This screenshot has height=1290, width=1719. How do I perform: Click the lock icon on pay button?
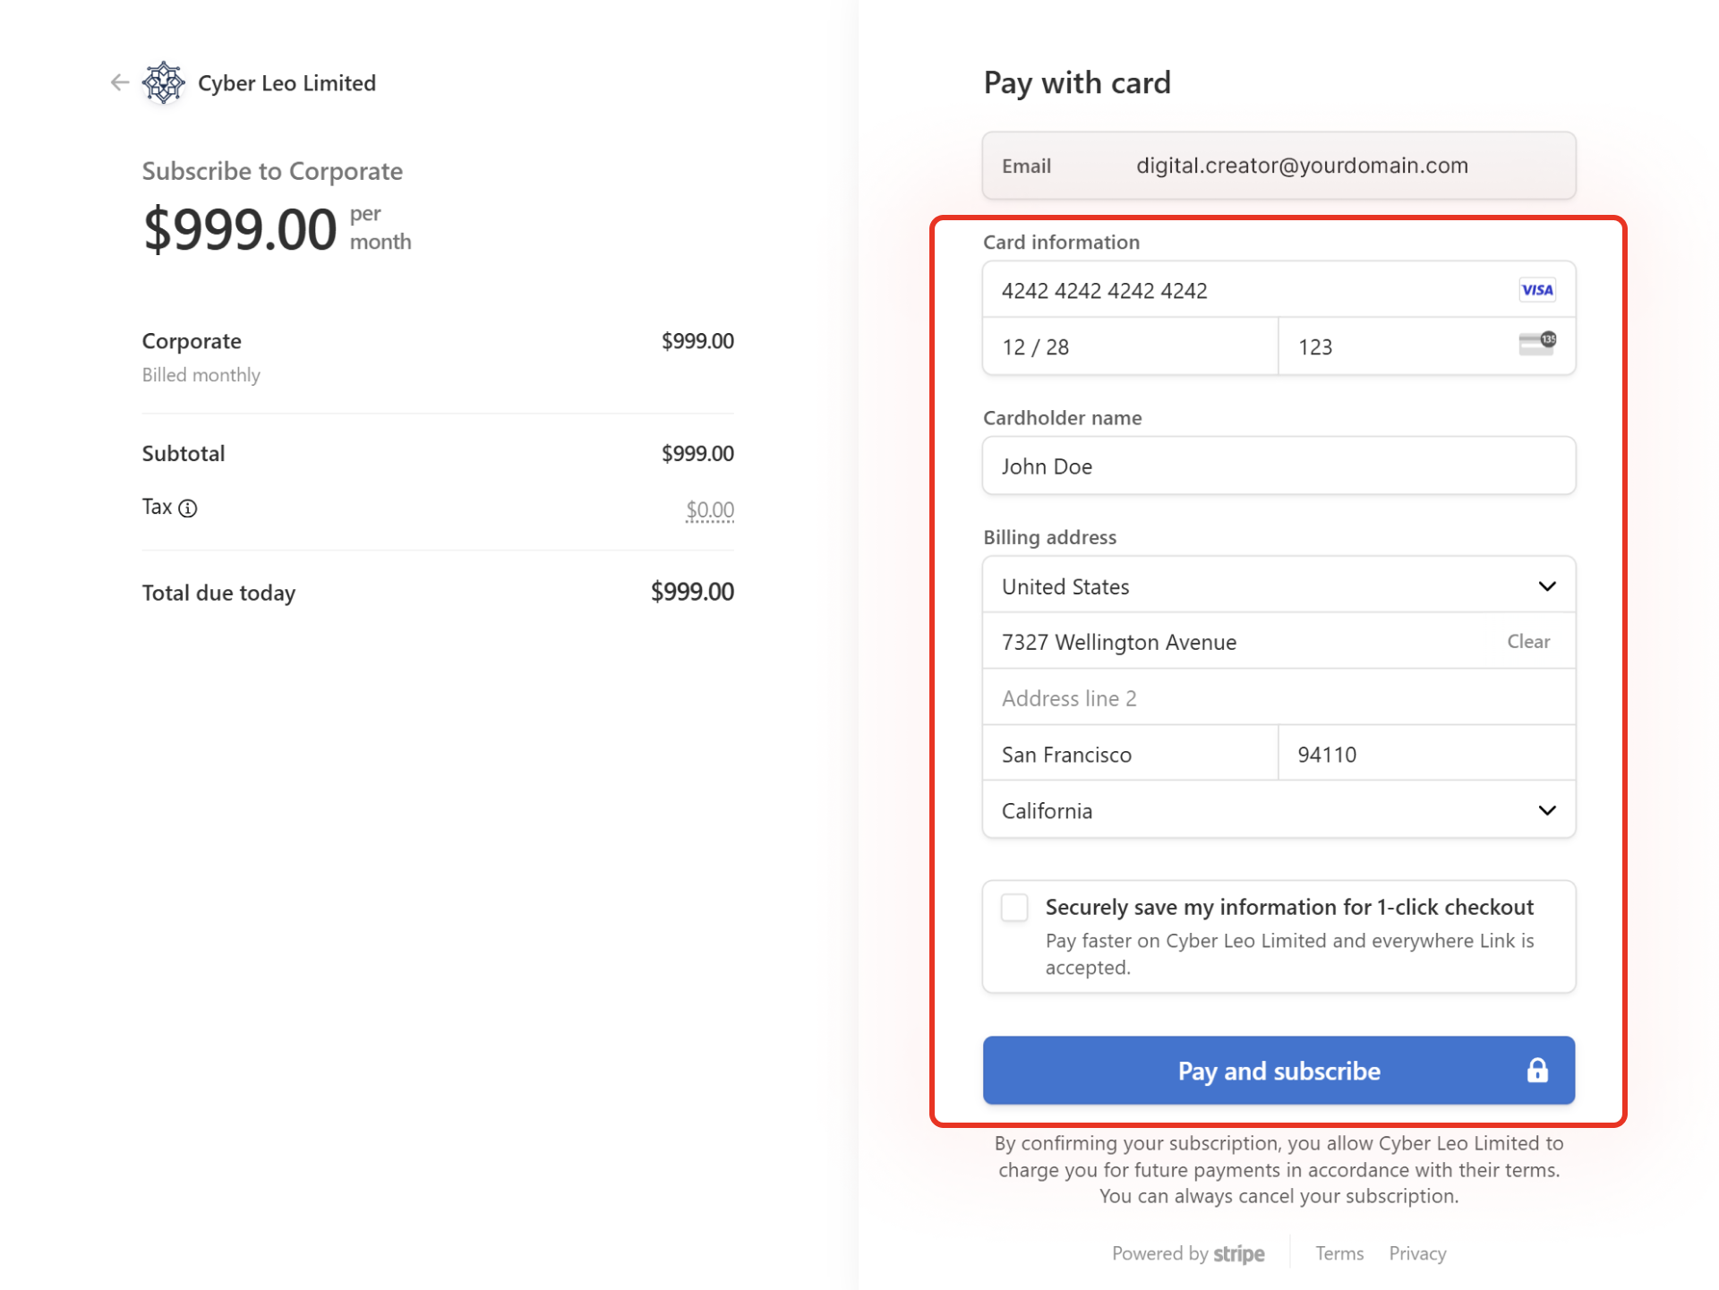click(x=1536, y=1070)
